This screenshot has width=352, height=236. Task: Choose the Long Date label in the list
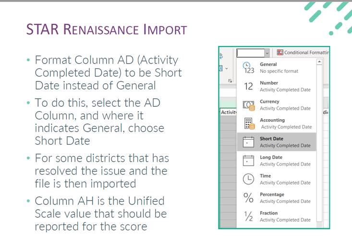point(271,157)
